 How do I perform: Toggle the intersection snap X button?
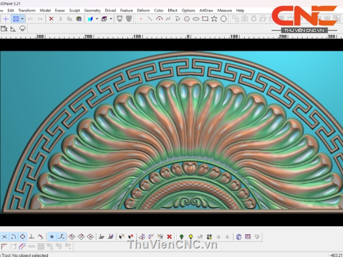(4, 236)
